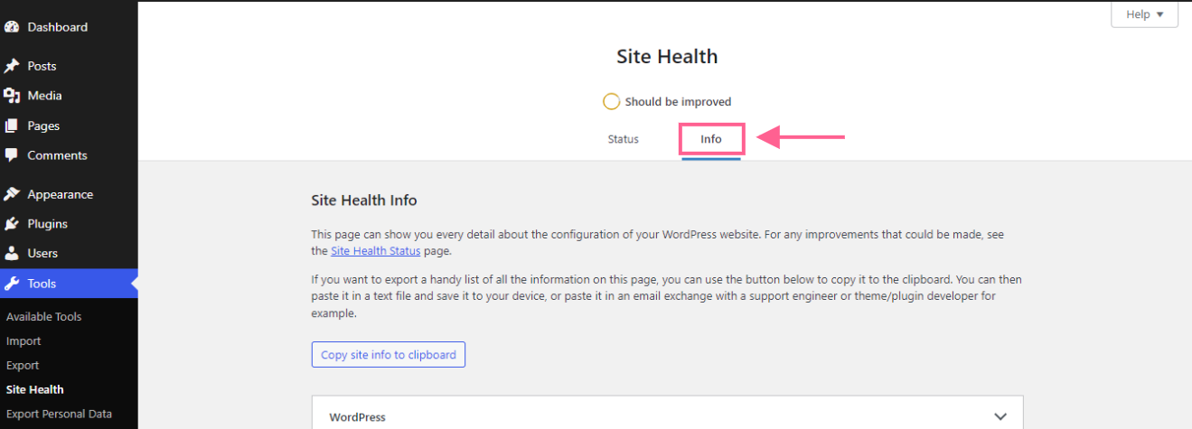1192x429 pixels.
Task: Click the Pages icon in sidebar
Action: (12, 126)
